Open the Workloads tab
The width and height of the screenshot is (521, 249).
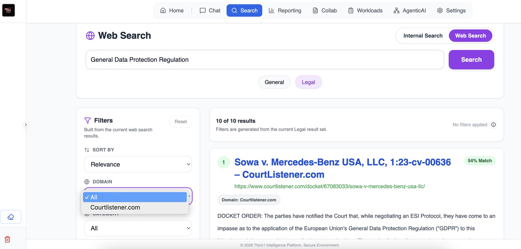365,10
